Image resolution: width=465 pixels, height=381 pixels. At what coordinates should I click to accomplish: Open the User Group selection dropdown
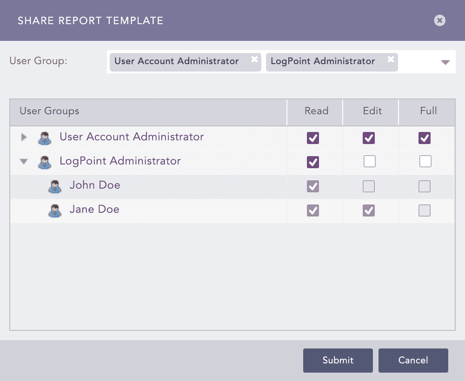(x=445, y=62)
